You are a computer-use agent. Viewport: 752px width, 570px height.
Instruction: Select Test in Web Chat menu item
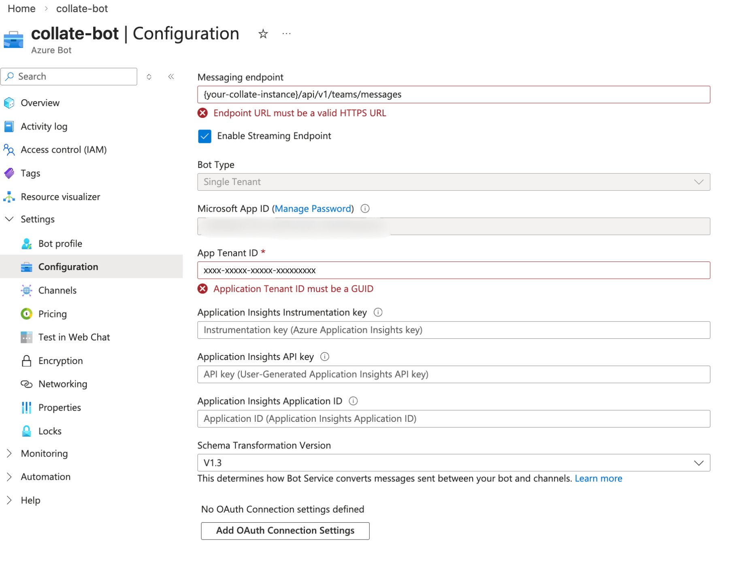(x=74, y=337)
